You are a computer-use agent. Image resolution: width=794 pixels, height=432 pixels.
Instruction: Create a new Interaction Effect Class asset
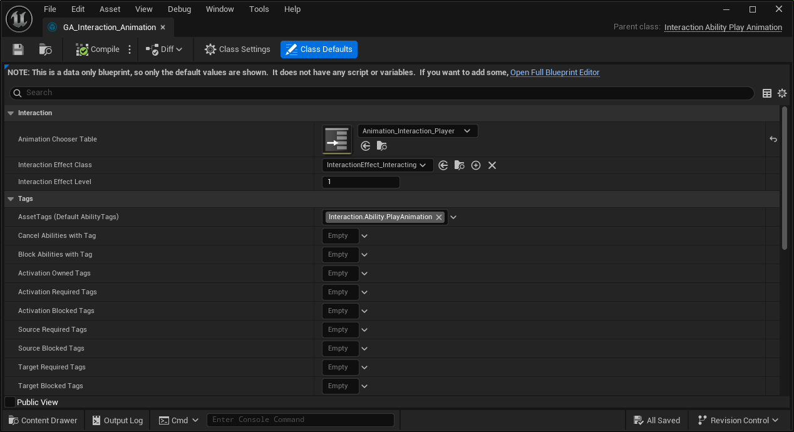476,165
